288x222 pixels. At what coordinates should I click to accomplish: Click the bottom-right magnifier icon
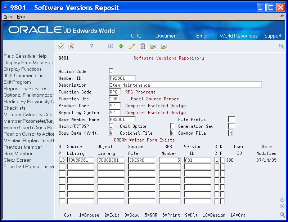coord(282,215)
